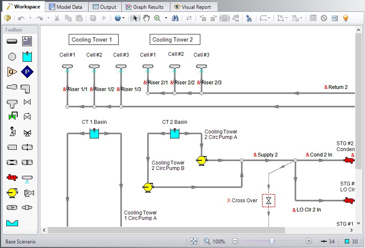Select Cooling Tower 2 Circ Pump A junction
The width and height of the screenshot is (365, 248).
(201, 161)
